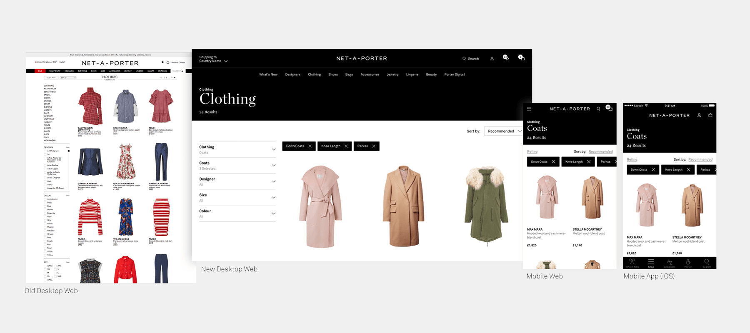Image resolution: width=750 pixels, height=333 pixels.
Task: Click SALE tab in Old Desktop Web
Action: (x=40, y=71)
